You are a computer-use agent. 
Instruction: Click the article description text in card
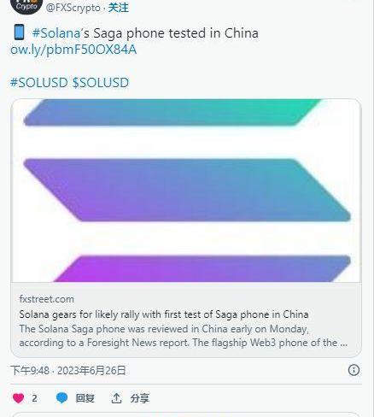tap(184, 336)
